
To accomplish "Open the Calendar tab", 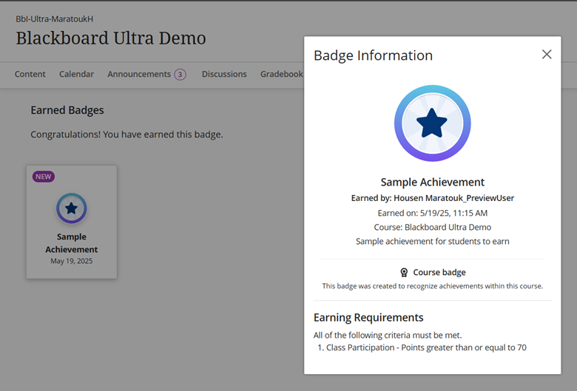I will click(76, 74).
